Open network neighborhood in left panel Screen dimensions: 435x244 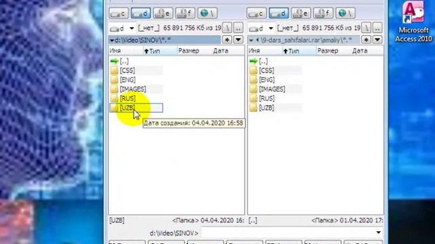[207, 13]
